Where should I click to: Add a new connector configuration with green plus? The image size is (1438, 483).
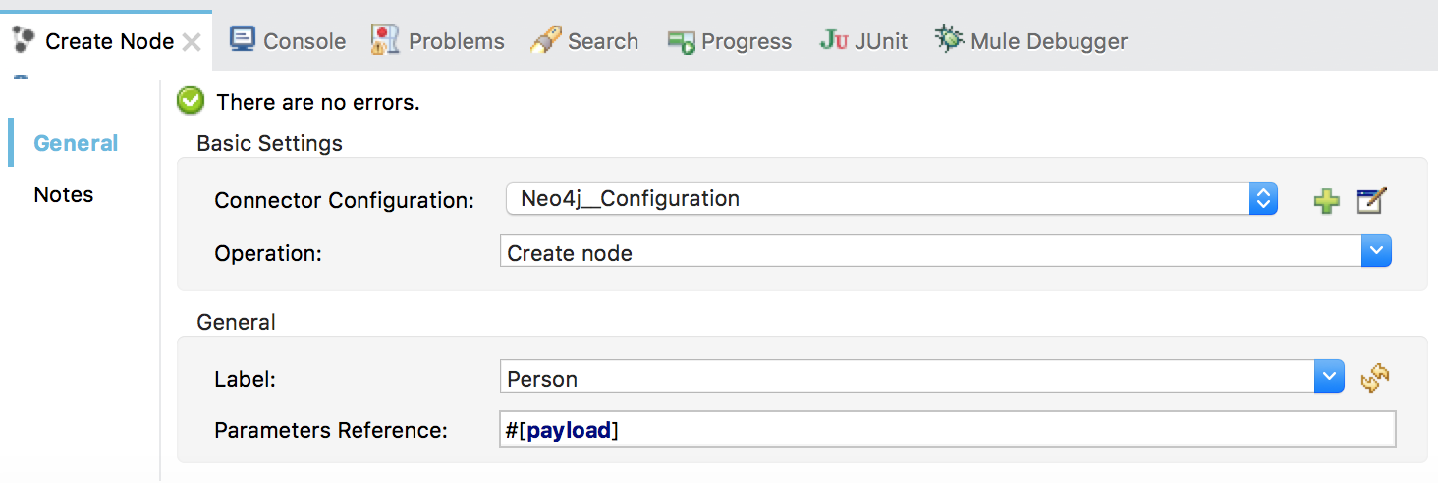click(x=1327, y=201)
